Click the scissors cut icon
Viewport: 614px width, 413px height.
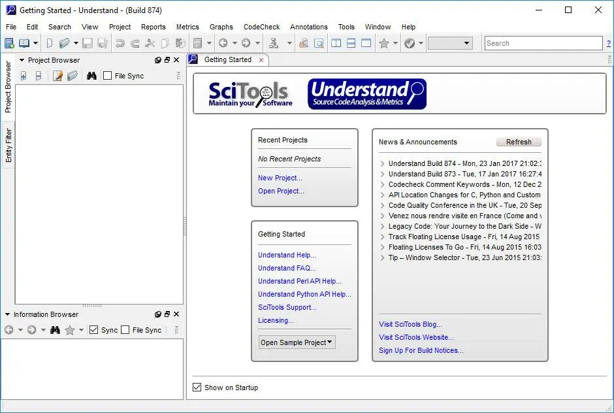click(x=150, y=43)
